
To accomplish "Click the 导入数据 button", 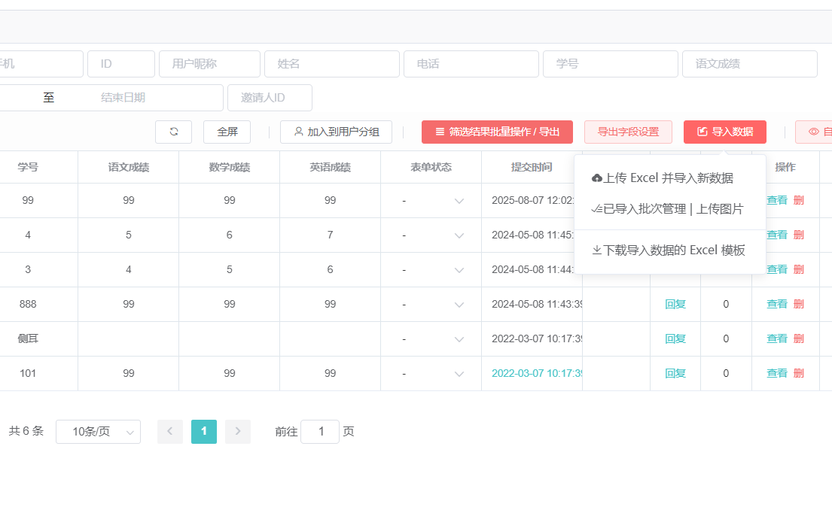I will click(x=724, y=132).
